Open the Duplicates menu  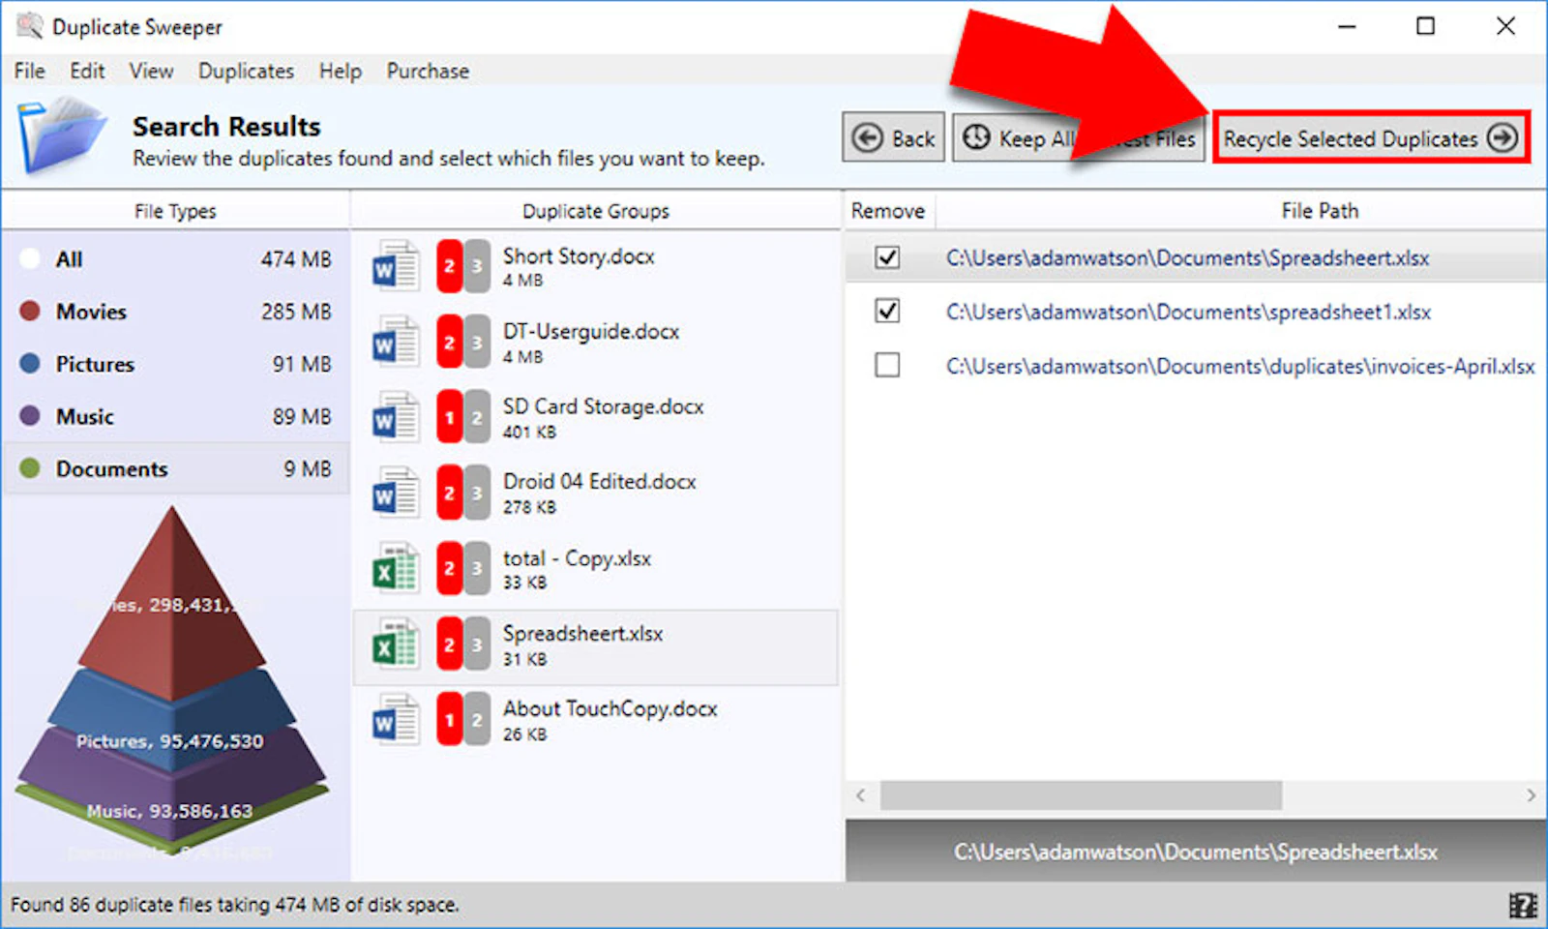pyautogui.click(x=246, y=71)
